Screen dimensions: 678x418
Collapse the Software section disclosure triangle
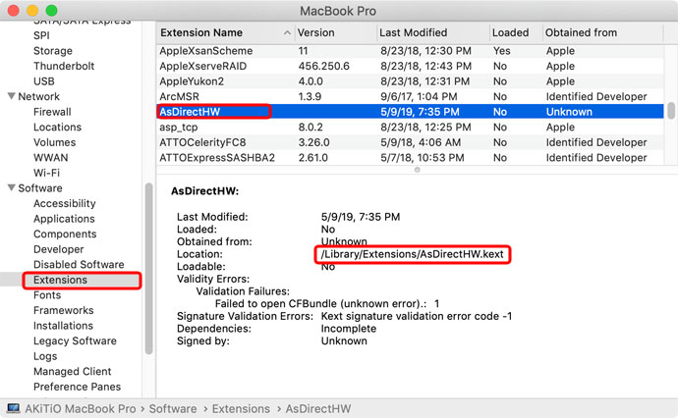(x=12, y=188)
